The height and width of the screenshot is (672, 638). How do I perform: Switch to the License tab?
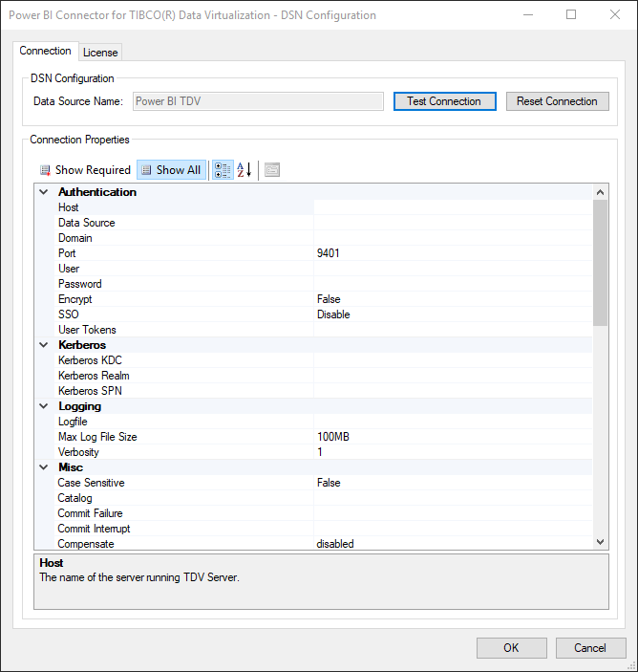100,53
